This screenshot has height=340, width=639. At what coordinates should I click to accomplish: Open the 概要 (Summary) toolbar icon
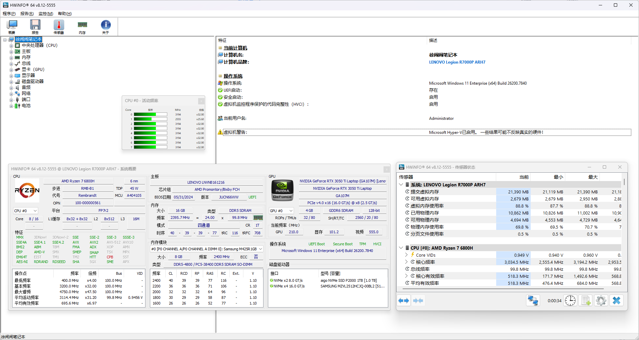click(x=12, y=26)
